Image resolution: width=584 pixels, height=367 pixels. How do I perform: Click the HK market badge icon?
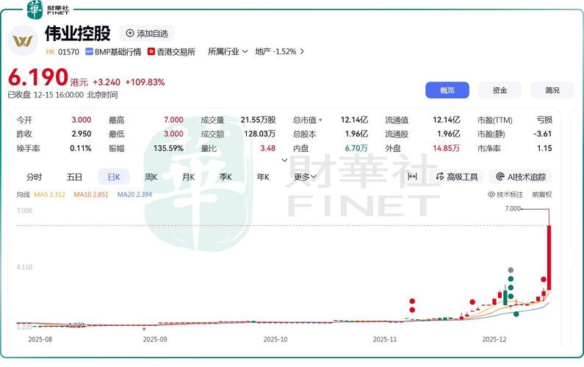coord(50,51)
